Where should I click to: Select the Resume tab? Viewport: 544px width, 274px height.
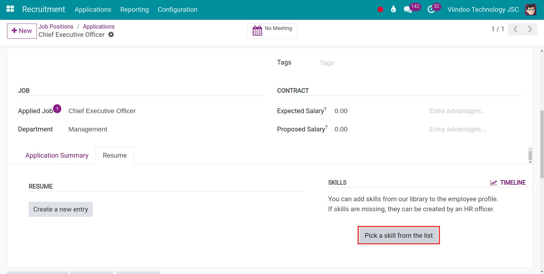pyautogui.click(x=115, y=155)
